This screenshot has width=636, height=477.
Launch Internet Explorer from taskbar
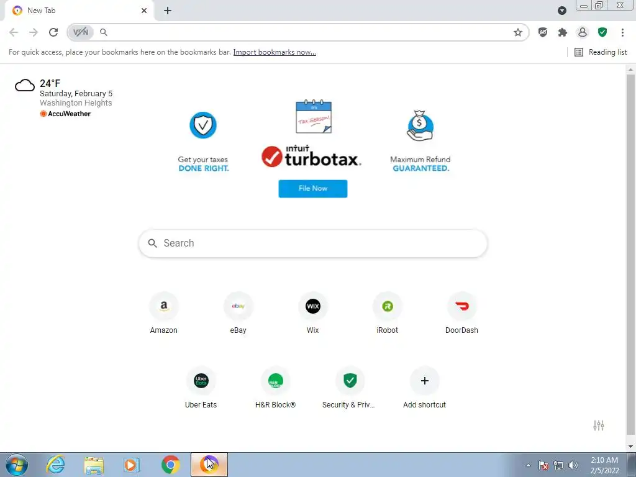click(x=55, y=465)
